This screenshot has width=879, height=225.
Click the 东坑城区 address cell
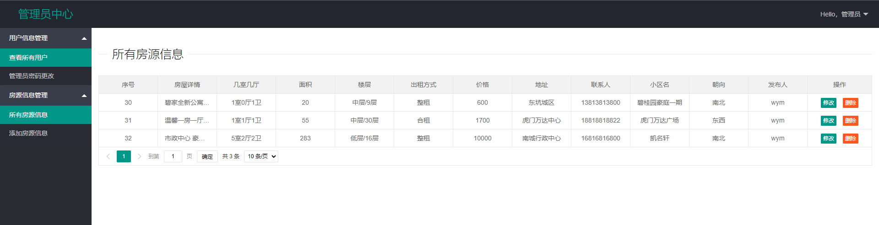542,102
